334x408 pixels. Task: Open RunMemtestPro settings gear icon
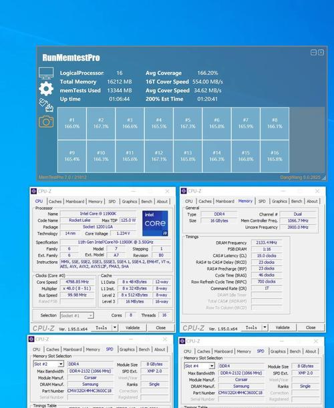[x=46, y=89]
